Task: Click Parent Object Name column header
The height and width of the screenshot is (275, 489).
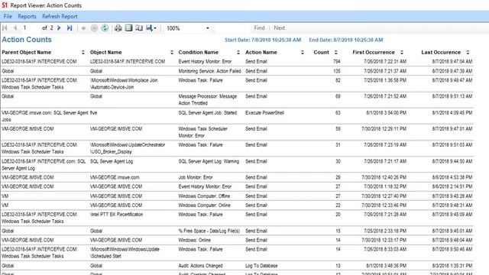Action: [x=27, y=53]
